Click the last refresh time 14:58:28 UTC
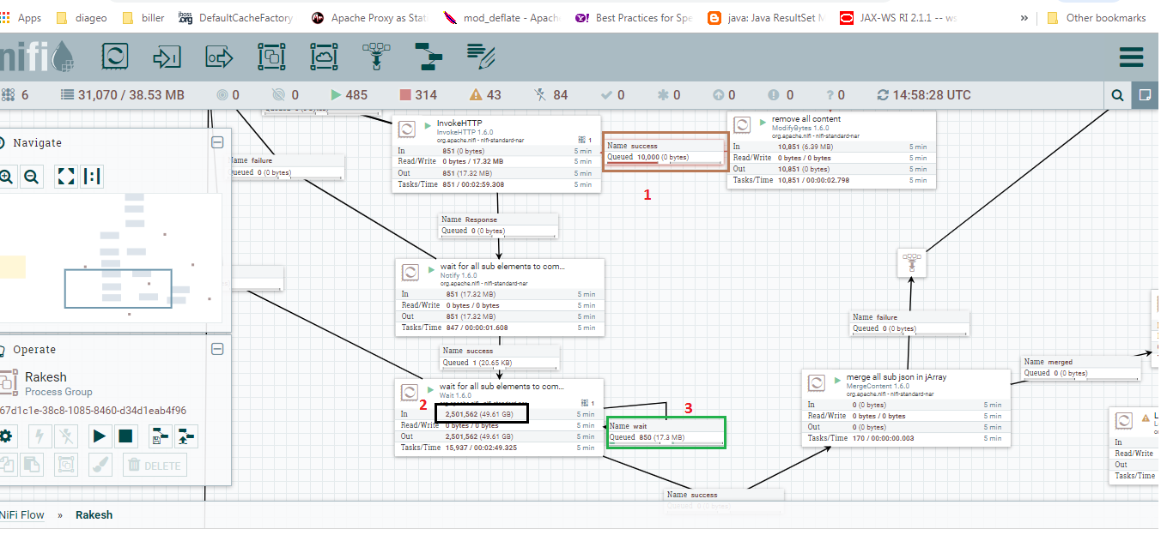This screenshot has height=535, width=1161. point(924,95)
